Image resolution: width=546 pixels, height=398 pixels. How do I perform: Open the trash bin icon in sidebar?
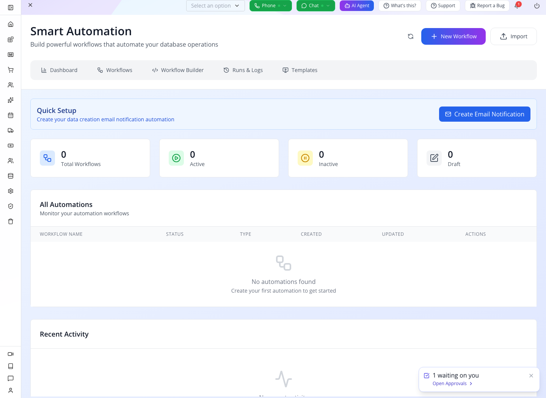coord(11,221)
